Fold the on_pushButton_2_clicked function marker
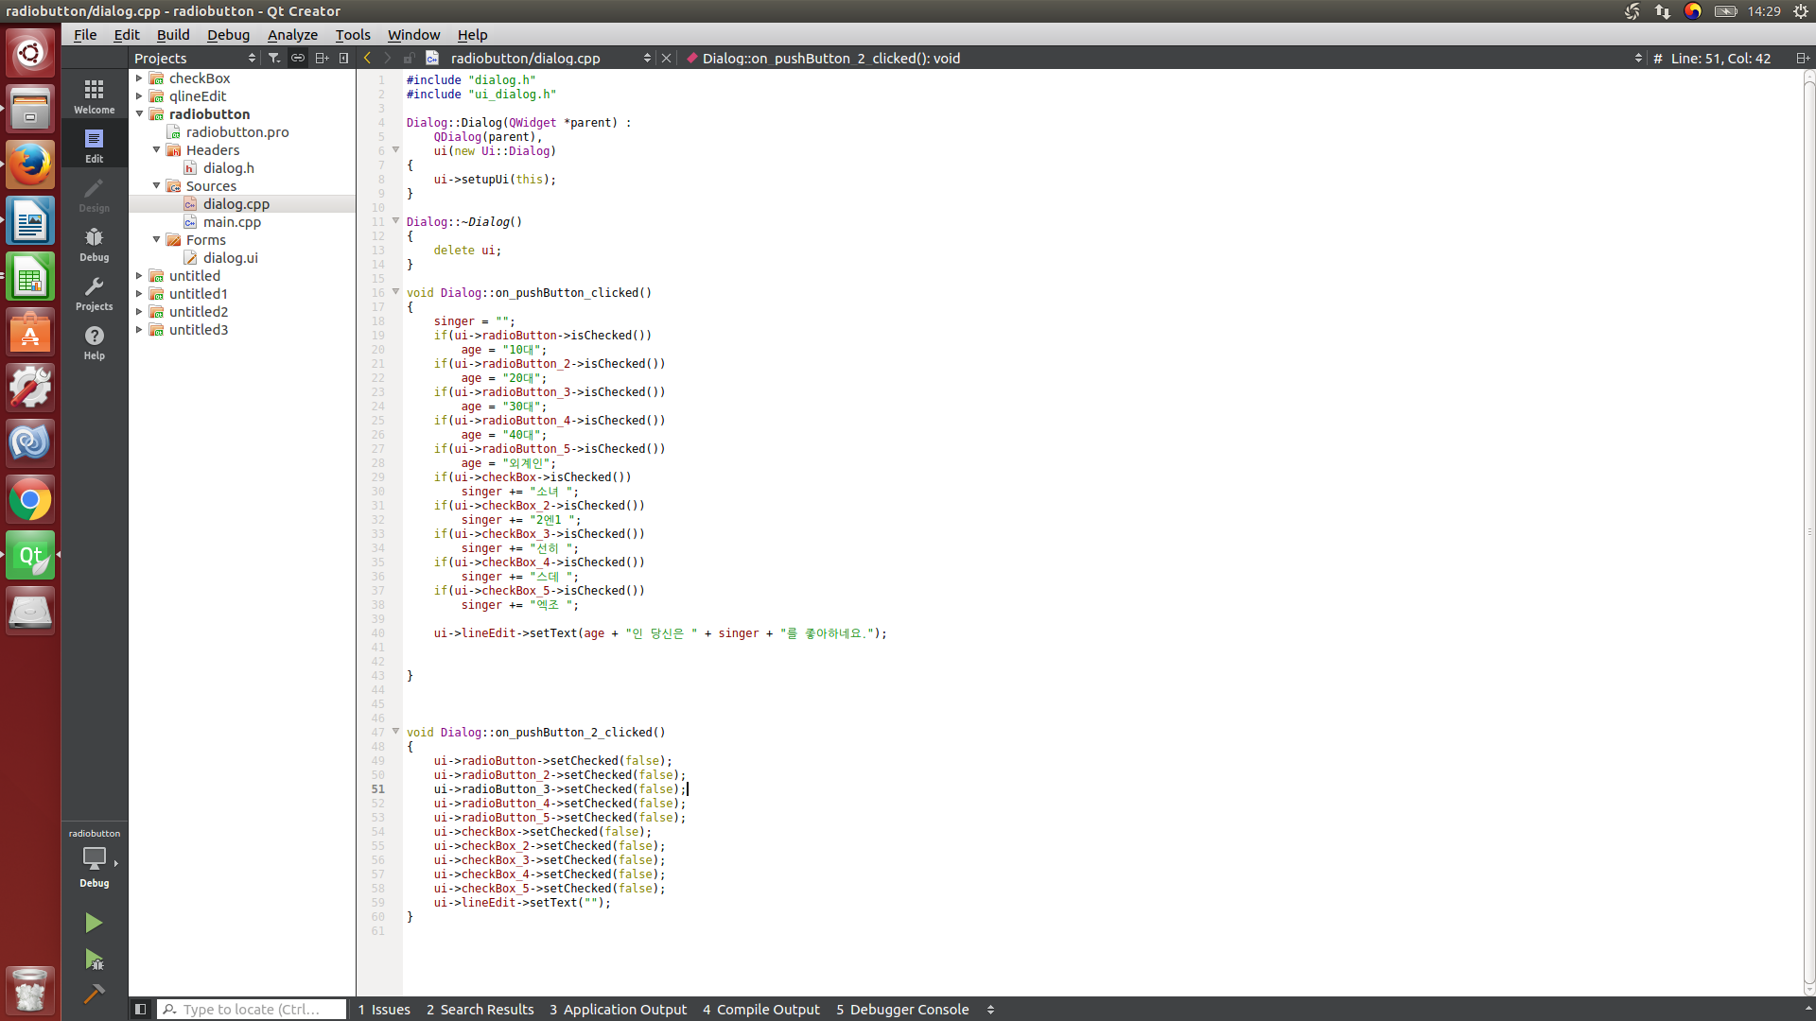This screenshot has height=1021, width=1816. point(395,732)
